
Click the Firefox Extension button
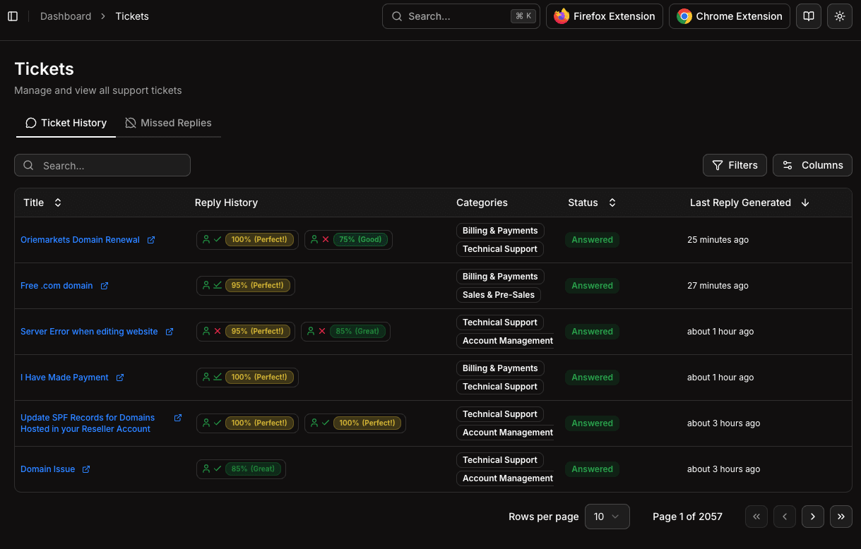pos(605,16)
